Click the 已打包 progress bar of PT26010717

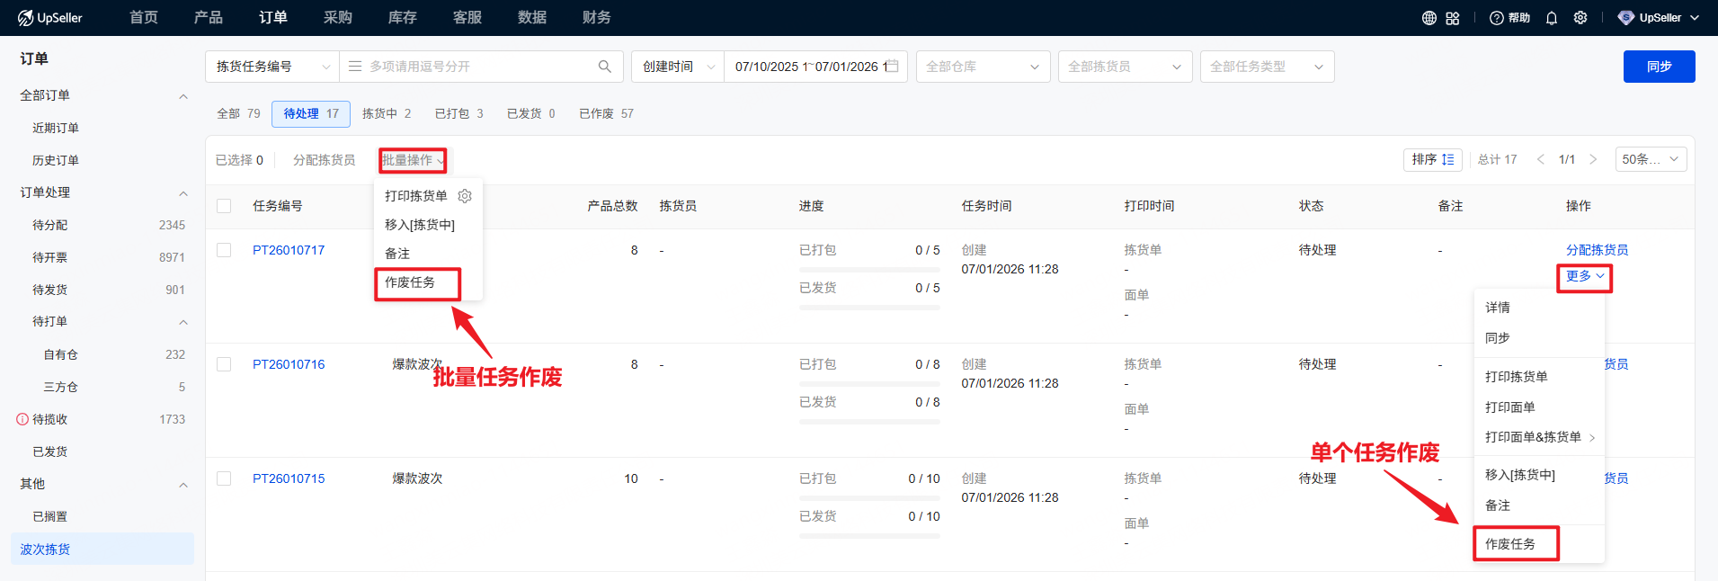point(869,269)
